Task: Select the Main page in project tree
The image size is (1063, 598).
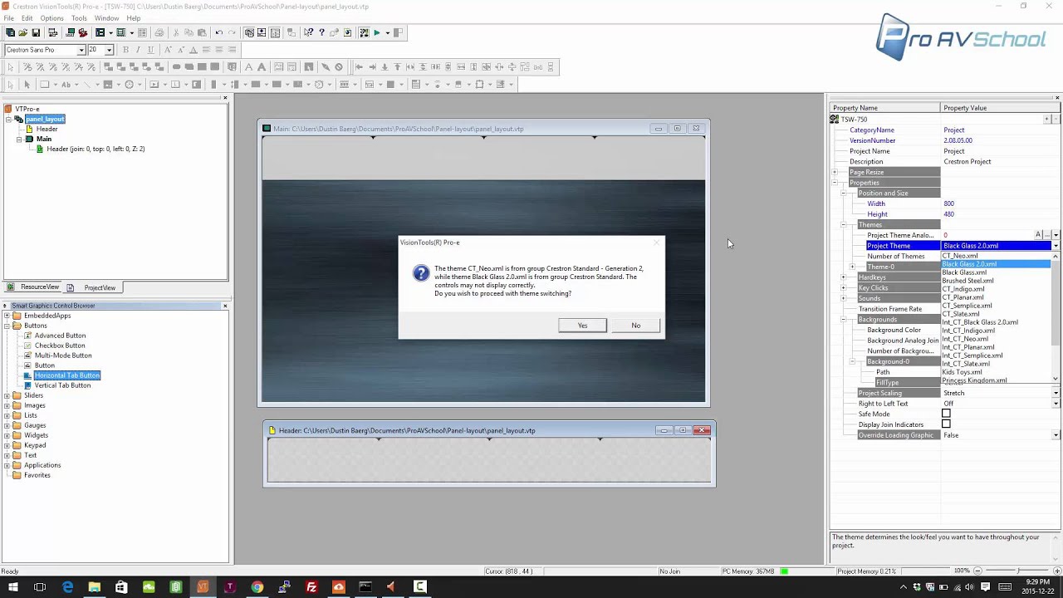Action: coord(44,139)
